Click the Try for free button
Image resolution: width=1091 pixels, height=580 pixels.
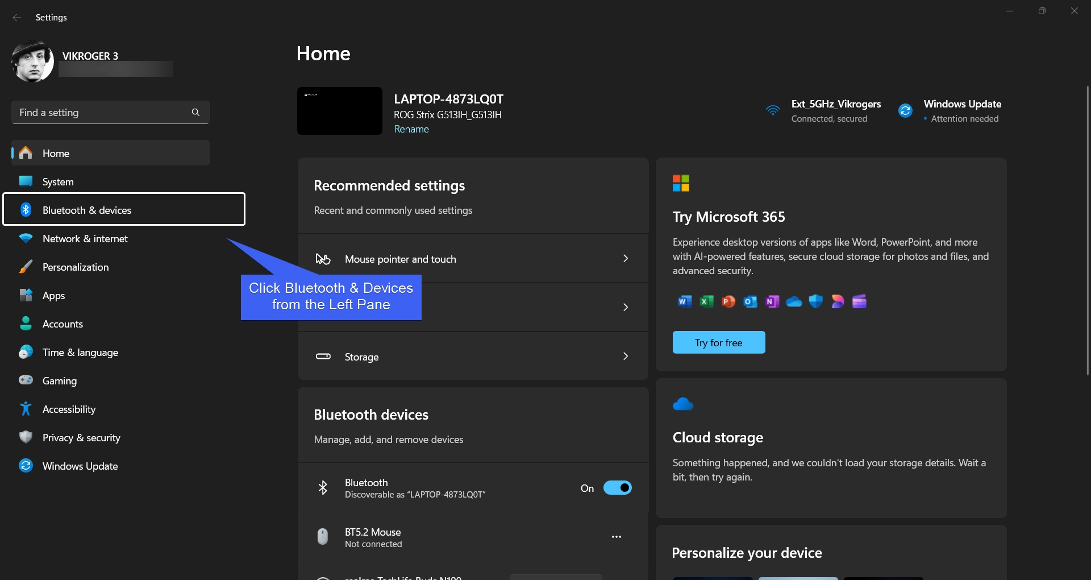pos(719,342)
